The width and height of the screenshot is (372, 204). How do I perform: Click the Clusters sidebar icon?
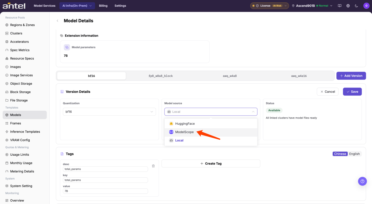coord(7,33)
